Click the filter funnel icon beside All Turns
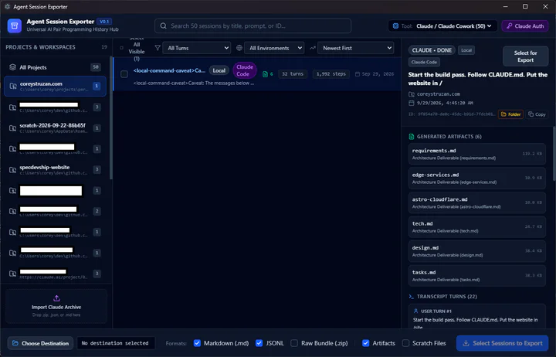This screenshot has height=357, width=556. 158,48
